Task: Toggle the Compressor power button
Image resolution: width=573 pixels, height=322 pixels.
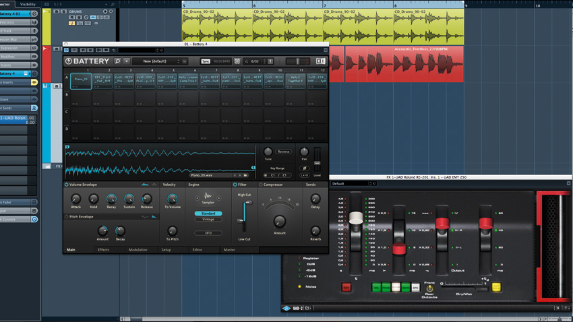Action: pyautogui.click(x=261, y=185)
